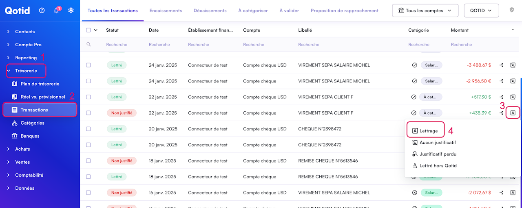Click the shield icon at top right
This screenshot has width=522, height=208.
coord(512,10)
